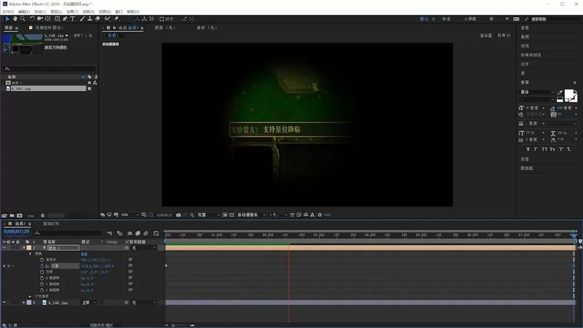Select the Standard workspace

[446, 19]
